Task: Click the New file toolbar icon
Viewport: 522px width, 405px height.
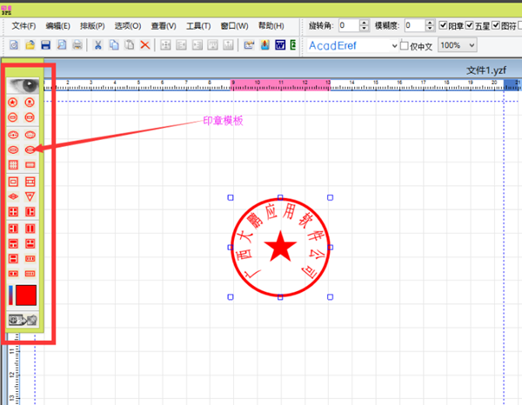Action: (14, 45)
